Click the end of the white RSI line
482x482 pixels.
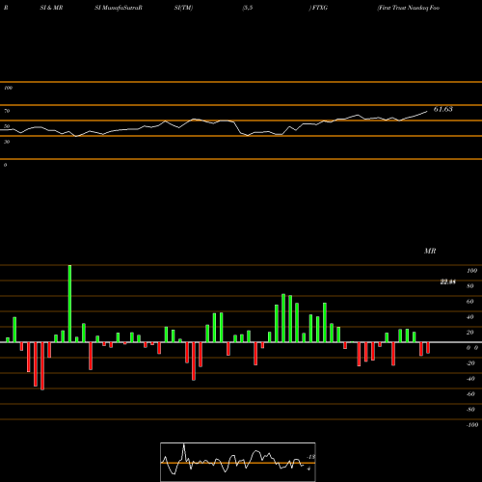pos(427,112)
